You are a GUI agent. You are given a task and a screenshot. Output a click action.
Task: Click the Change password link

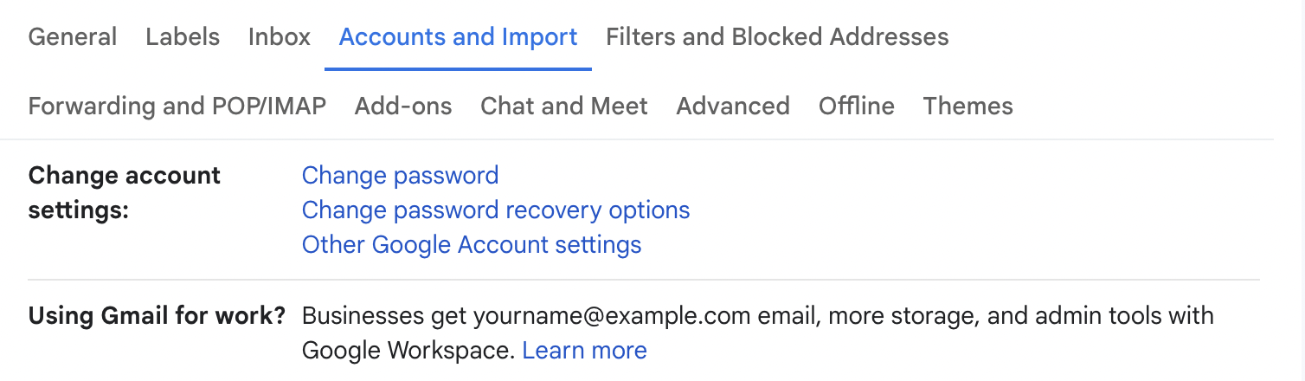[x=400, y=176]
